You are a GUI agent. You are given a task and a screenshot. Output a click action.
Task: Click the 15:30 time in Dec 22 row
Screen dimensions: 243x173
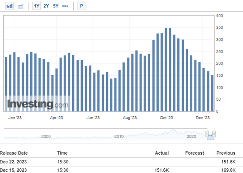click(x=63, y=162)
